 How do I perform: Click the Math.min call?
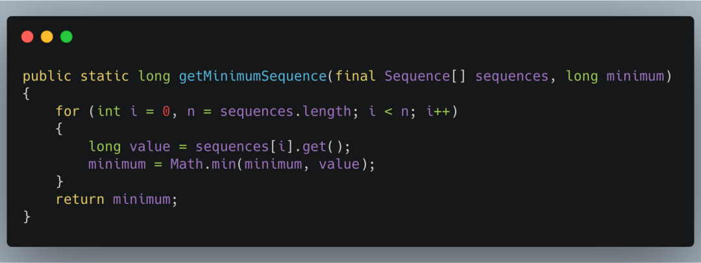click(x=203, y=164)
